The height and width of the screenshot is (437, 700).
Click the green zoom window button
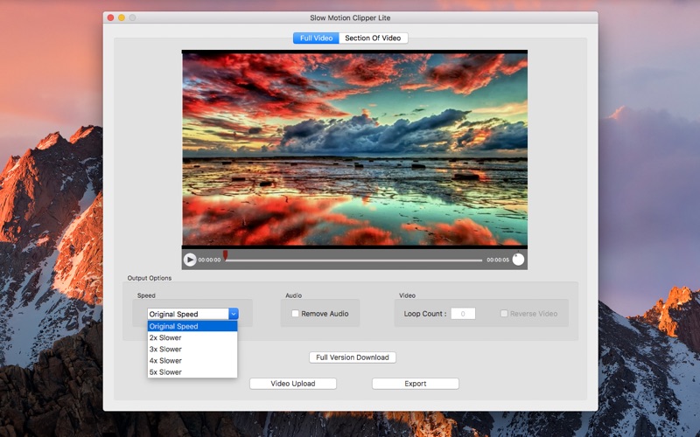(133, 17)
